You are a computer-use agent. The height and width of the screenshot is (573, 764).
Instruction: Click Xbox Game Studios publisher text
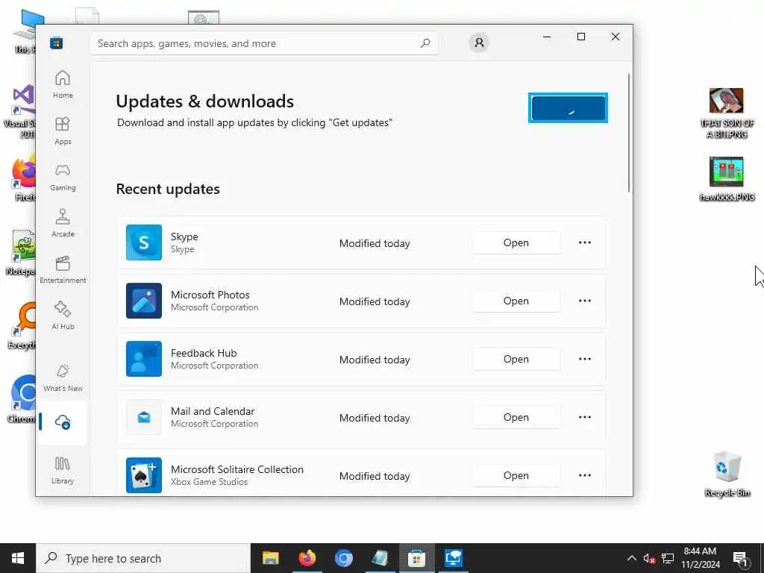pyautogui.click(x=209, y=482)
